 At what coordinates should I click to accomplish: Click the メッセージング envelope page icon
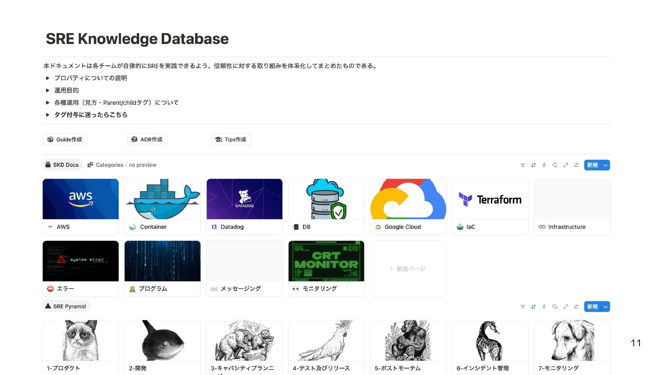[x=214, y=289]
